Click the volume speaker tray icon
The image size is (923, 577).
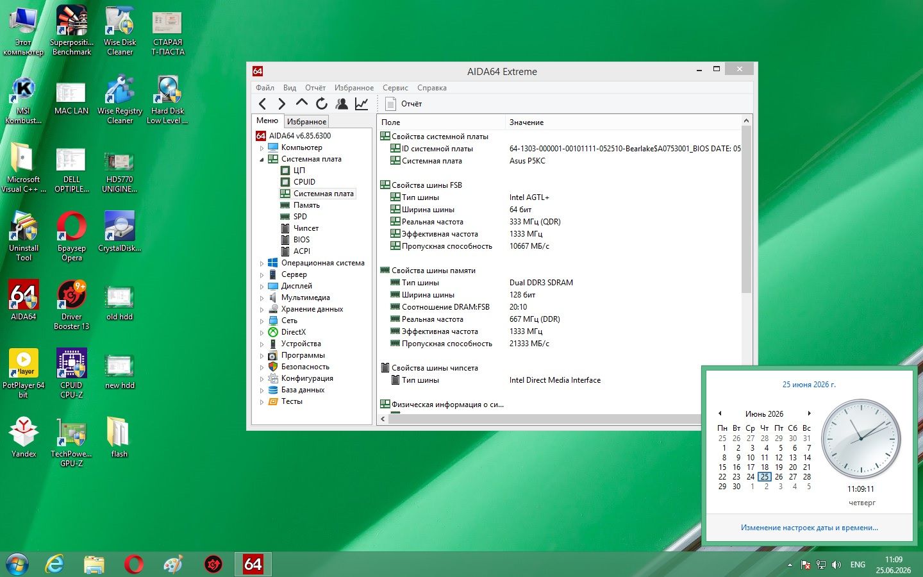[836, 565]
